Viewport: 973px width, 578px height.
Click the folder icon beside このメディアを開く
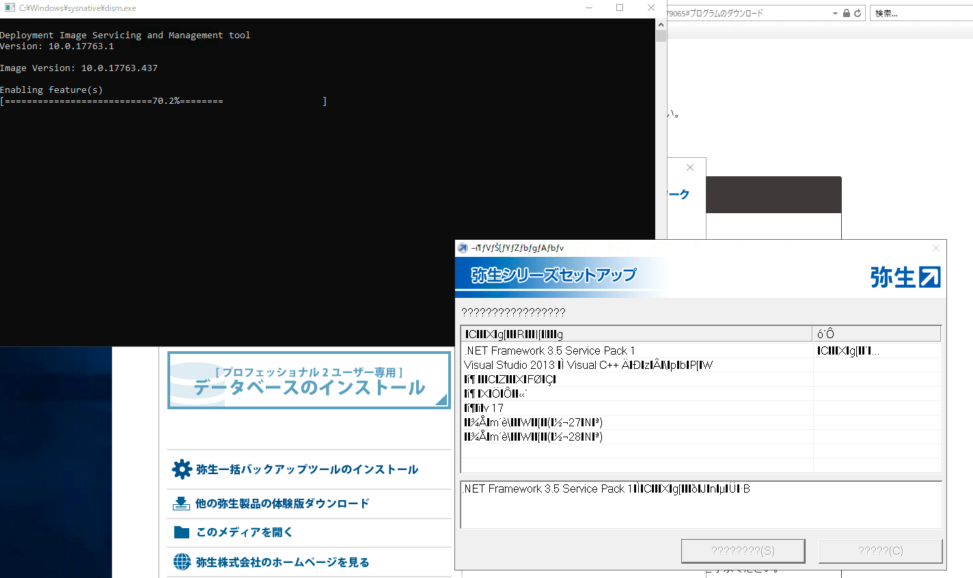181,532
